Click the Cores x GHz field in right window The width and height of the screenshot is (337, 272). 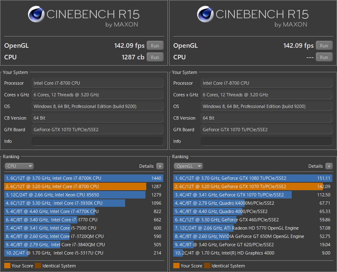click(x=266, y=95)
